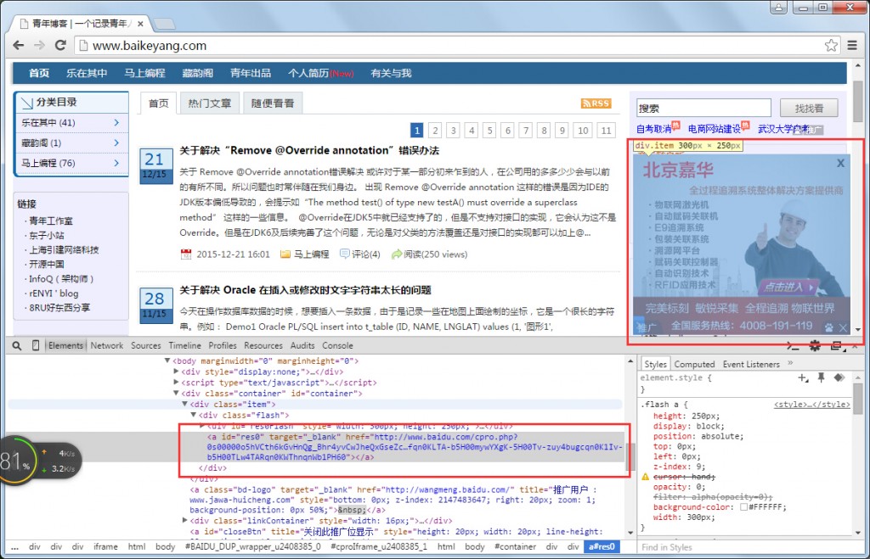
Task: Collapse the div id="container" node
Action: click(176, 394)
